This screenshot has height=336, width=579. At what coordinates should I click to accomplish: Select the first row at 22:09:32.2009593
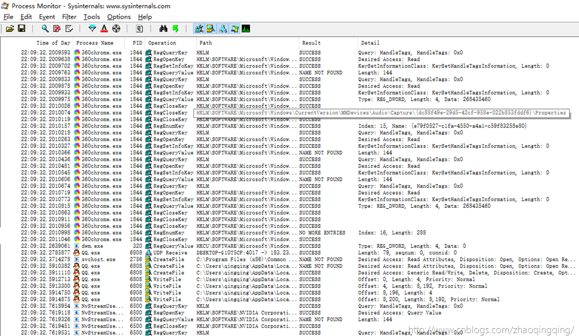pos(289,53)
